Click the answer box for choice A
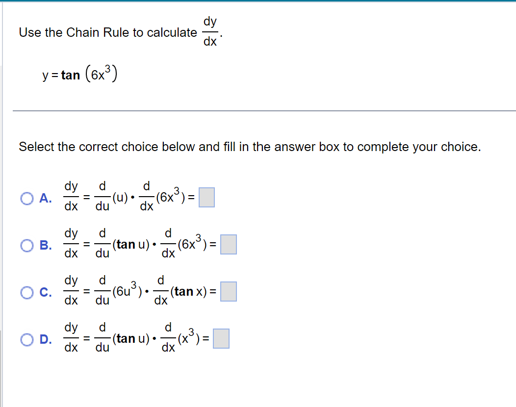Screen dimensions: 516x407 206,198
